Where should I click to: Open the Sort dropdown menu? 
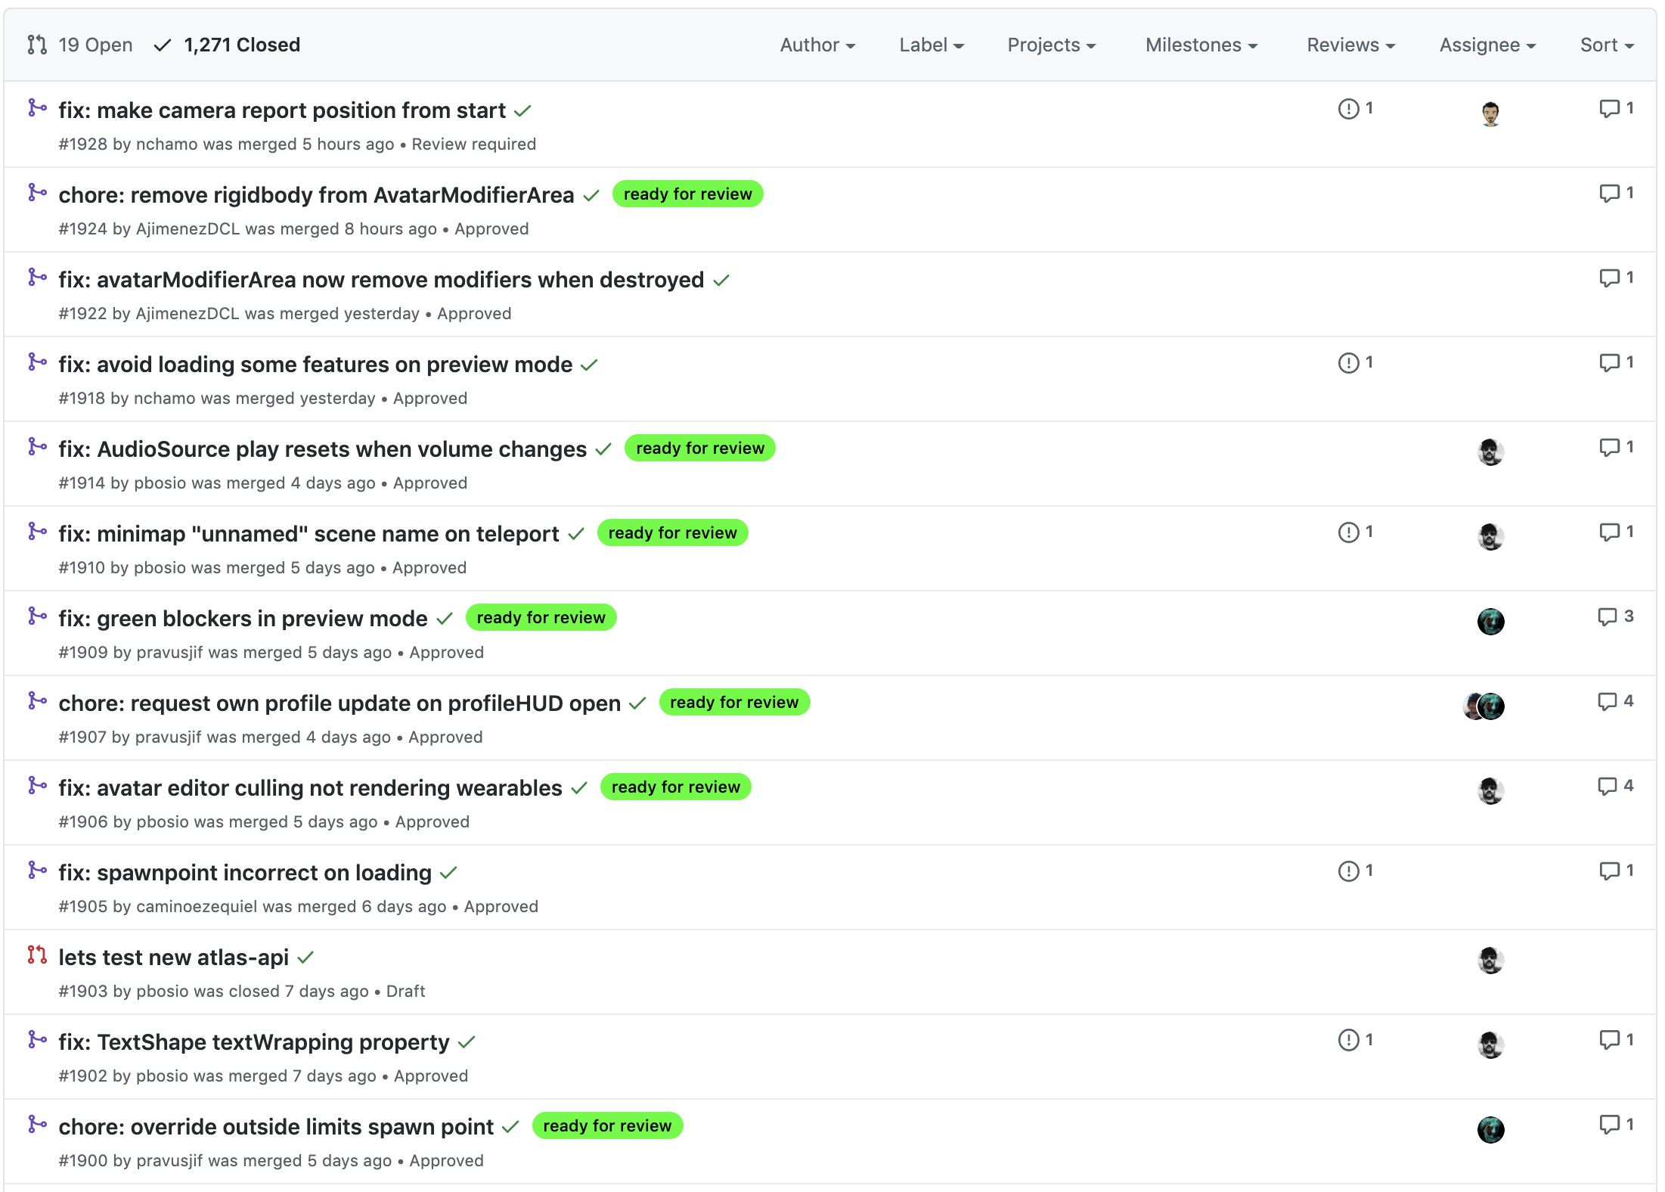1607,45
